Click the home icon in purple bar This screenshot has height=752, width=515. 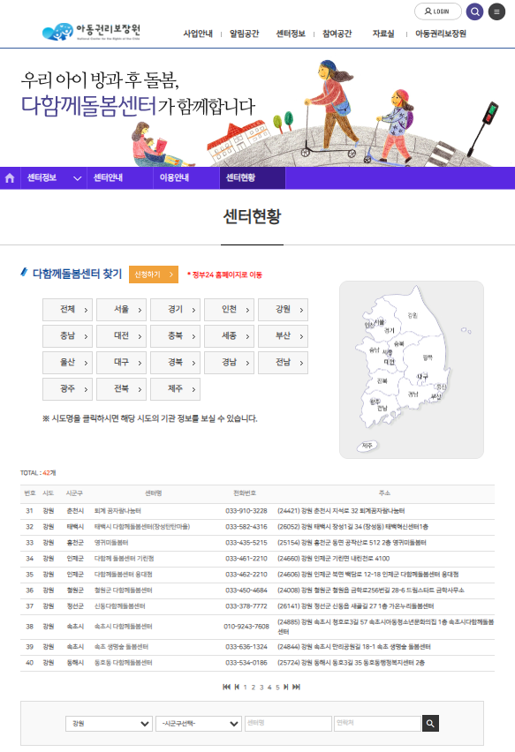coord(10,178)
